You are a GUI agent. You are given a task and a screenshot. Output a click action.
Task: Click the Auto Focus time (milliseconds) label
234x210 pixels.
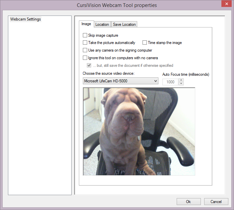click(x=186, y=74)
